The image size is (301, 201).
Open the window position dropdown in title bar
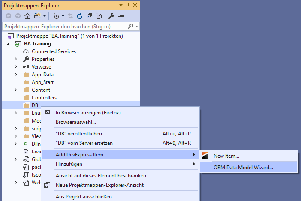[121, 5]
